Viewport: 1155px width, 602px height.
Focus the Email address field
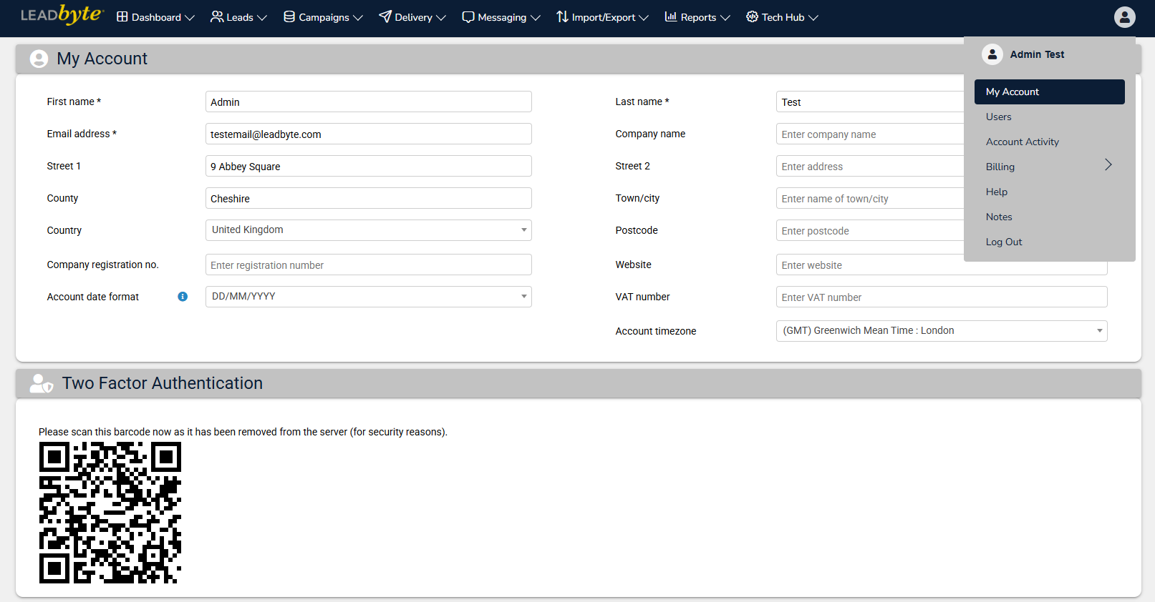click(369, 134)
